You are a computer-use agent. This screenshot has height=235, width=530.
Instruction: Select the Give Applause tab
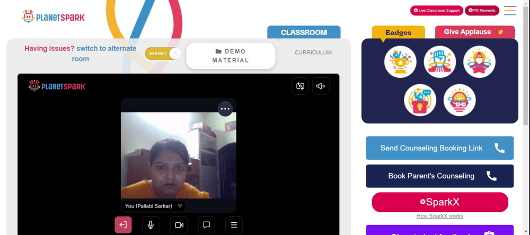[475, 32]
